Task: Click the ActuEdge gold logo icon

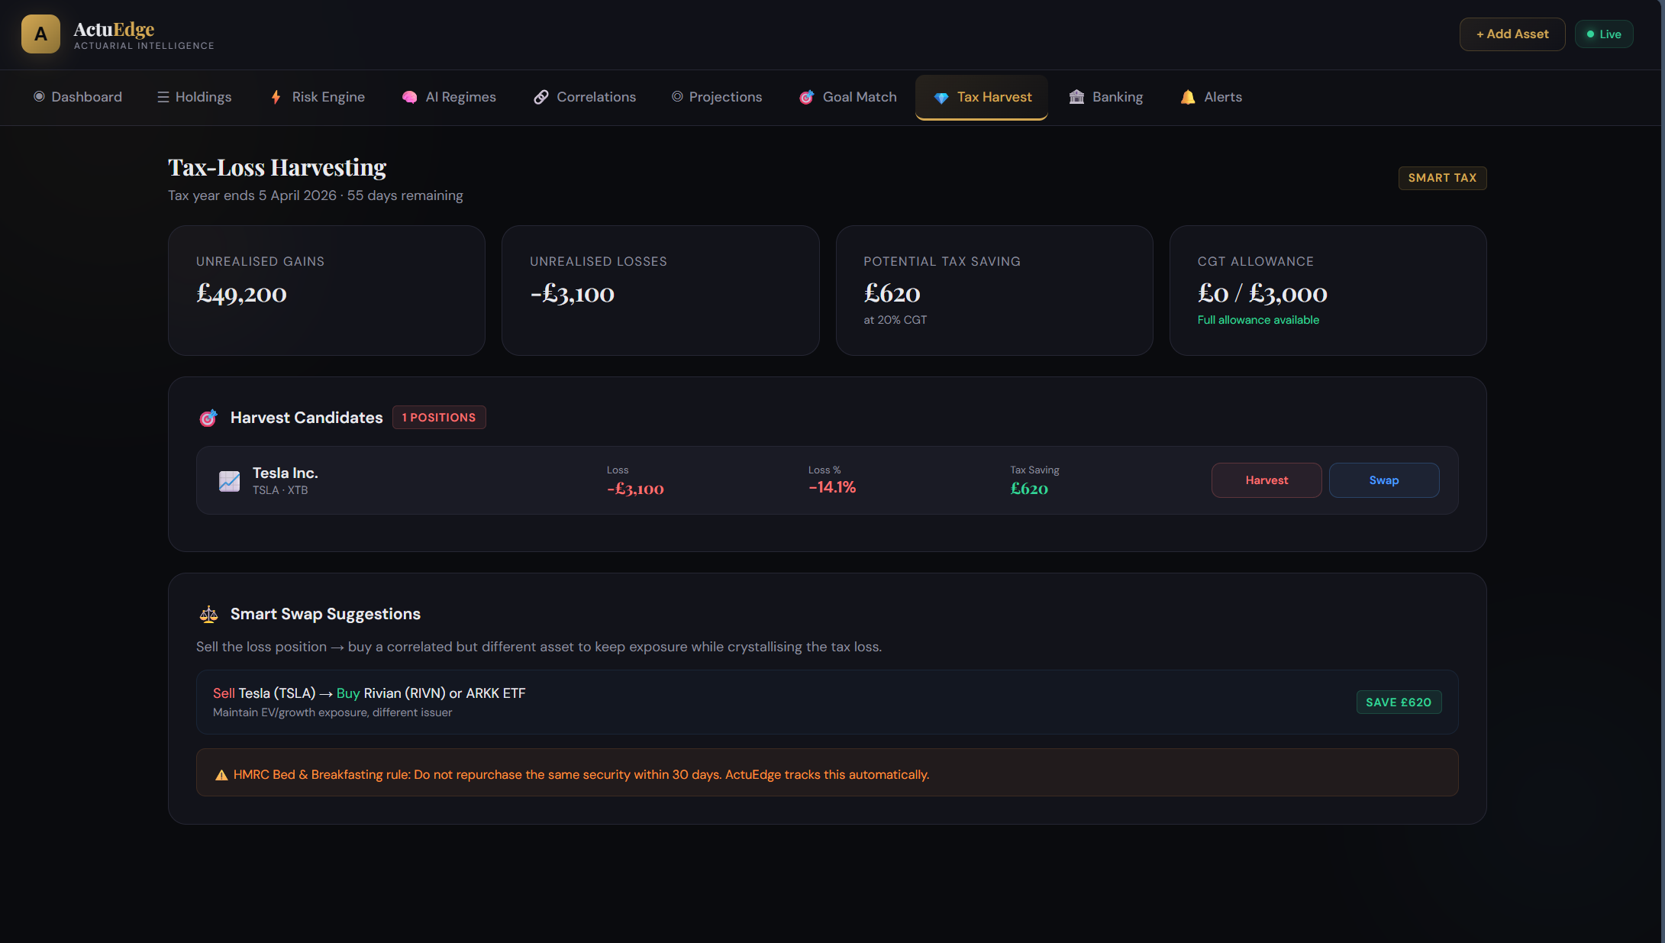Action: (40, 34)
